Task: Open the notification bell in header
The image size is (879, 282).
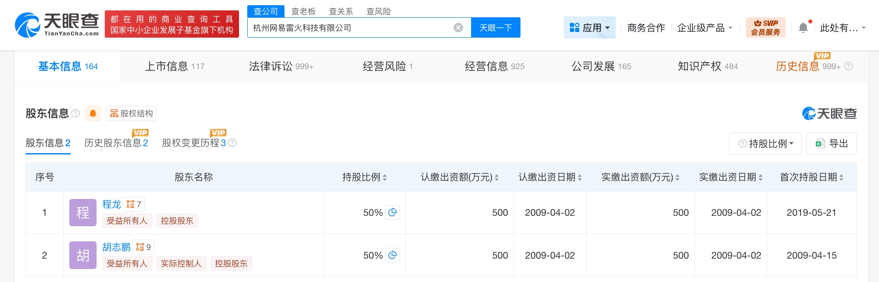Action: click(x=803, y=28)
